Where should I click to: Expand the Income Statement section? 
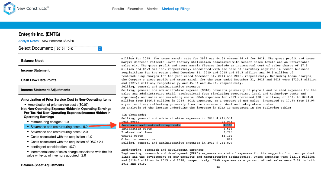pyautogui.click(x=67, y=70)
